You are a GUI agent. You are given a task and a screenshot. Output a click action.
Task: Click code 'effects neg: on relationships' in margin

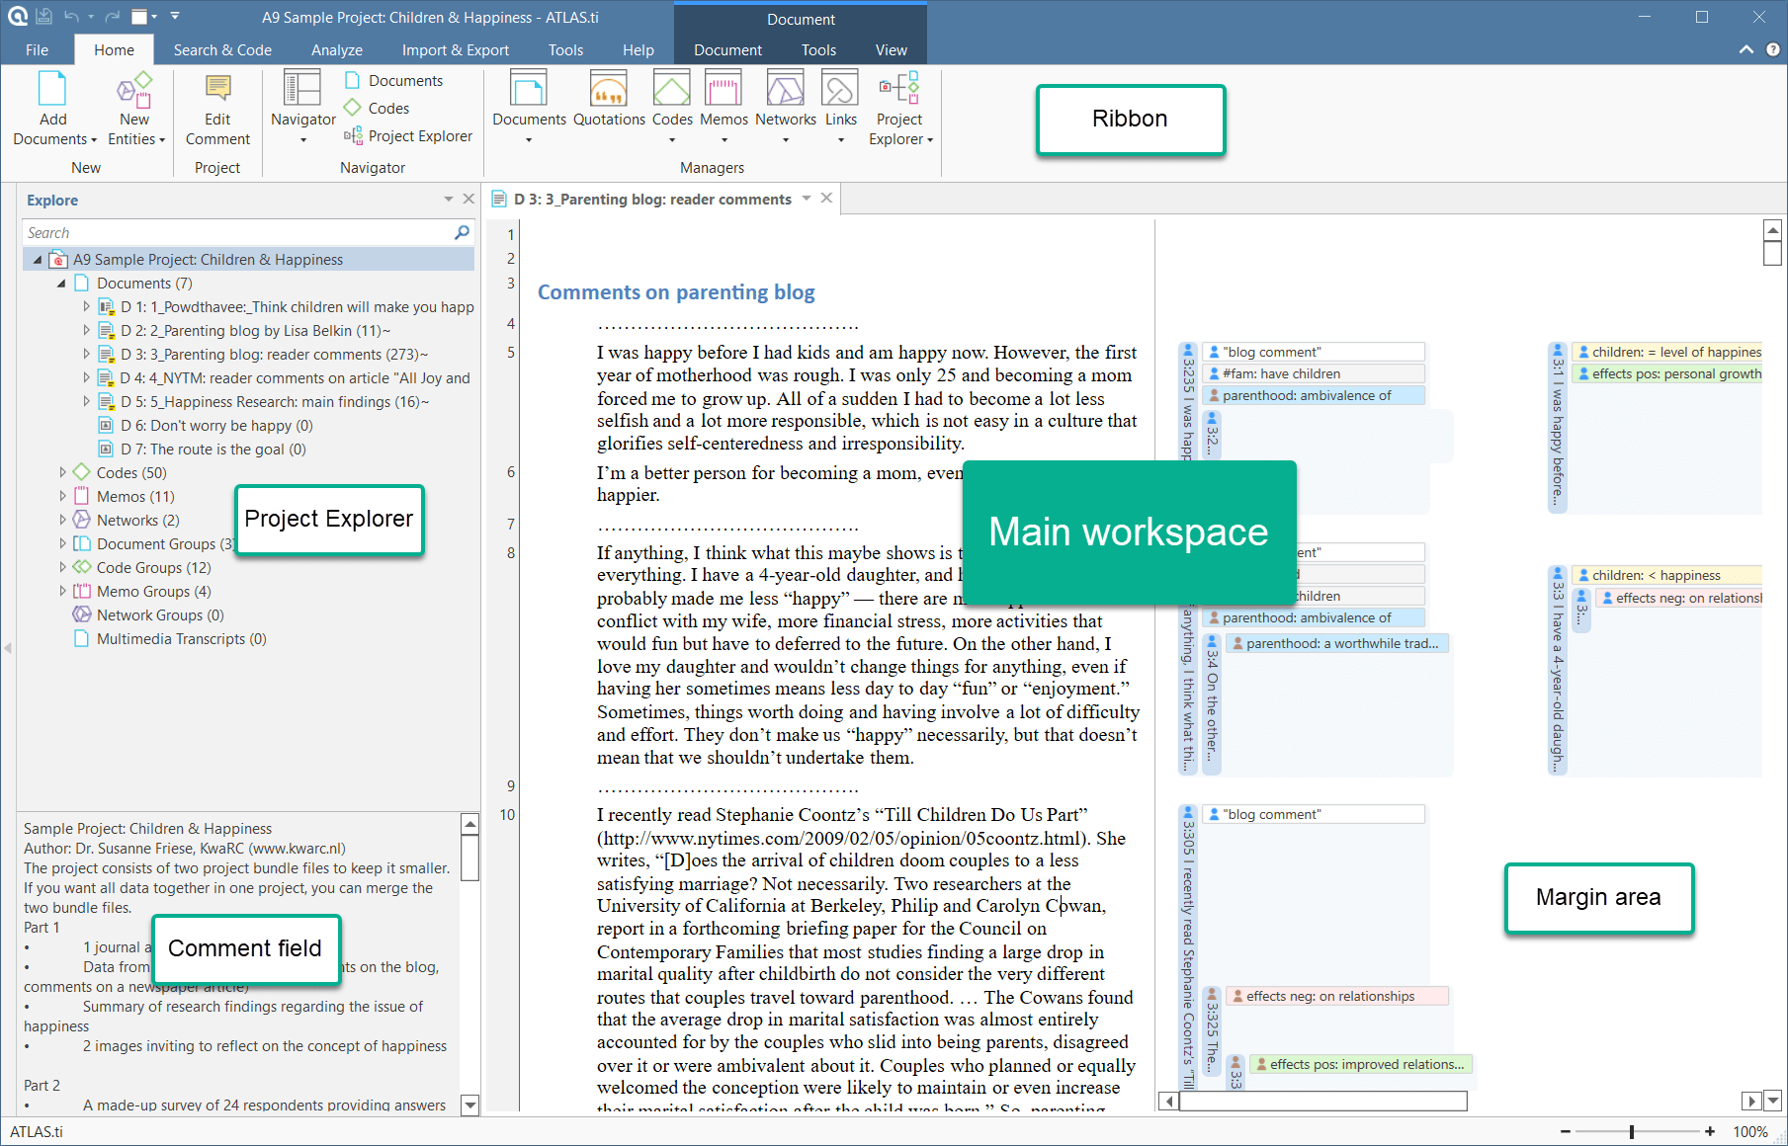1338,996
